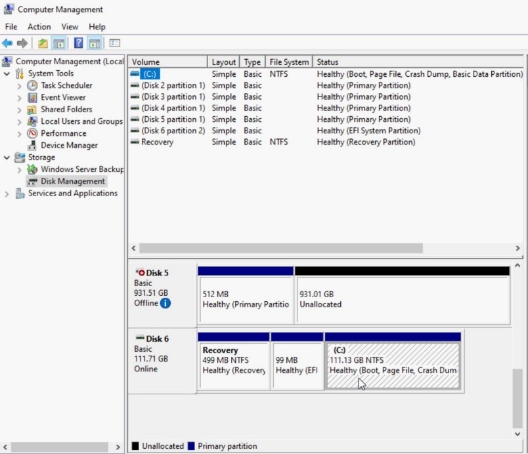Image resolution: width=528 pixels, height=454 pixels.
Task: Open the Action menu
Action: click(39, 26)
